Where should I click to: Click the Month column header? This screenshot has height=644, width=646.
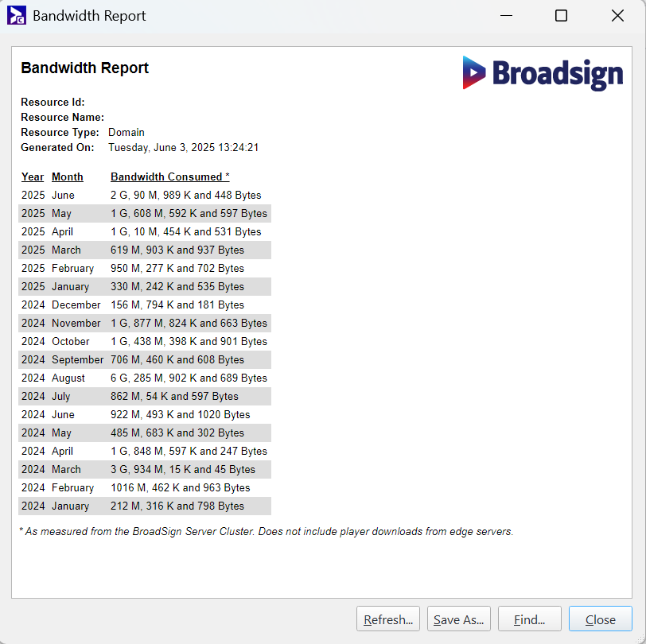click(68, 177)
